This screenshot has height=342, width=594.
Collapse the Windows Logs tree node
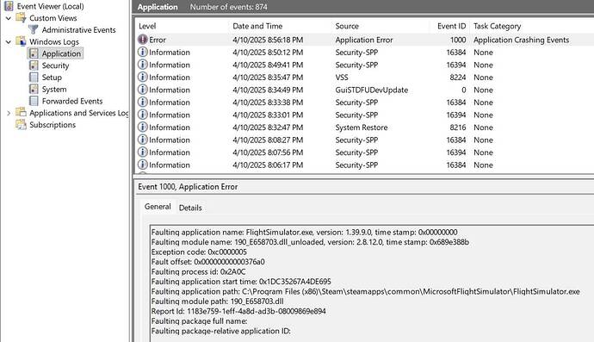tap(9, 41)
